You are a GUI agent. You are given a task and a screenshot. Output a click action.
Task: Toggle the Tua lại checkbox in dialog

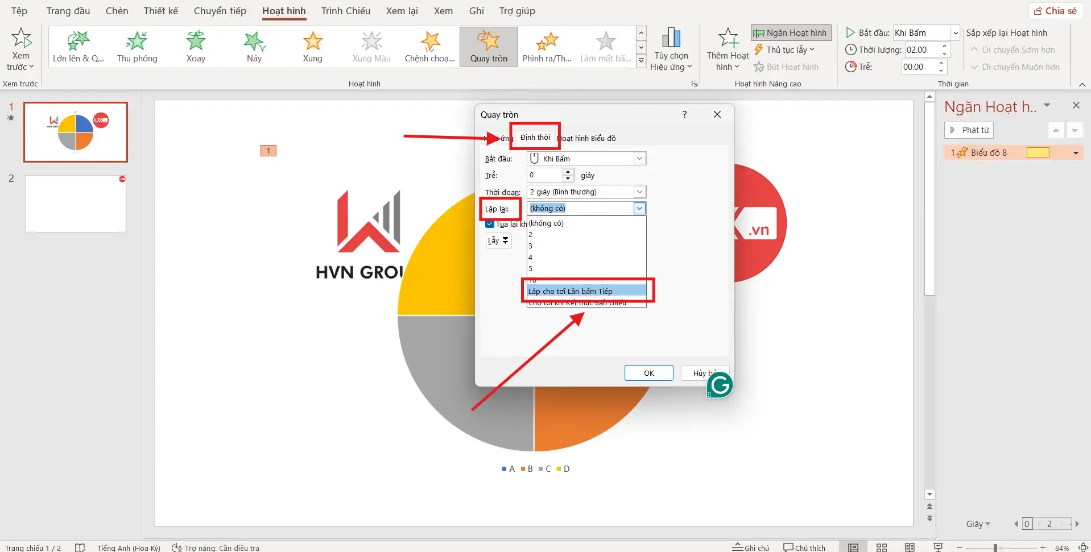point(490,224)
